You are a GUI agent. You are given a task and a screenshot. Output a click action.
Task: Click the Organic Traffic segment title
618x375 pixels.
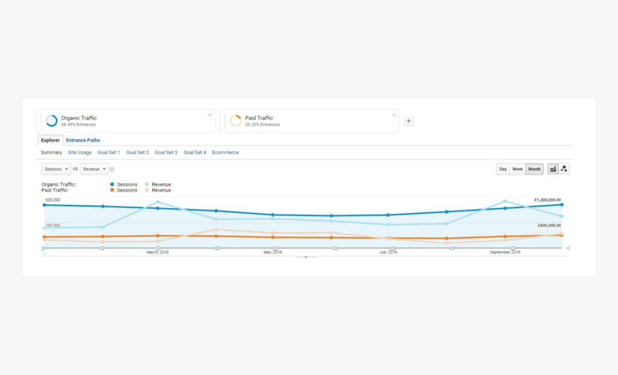click(79, 118)
